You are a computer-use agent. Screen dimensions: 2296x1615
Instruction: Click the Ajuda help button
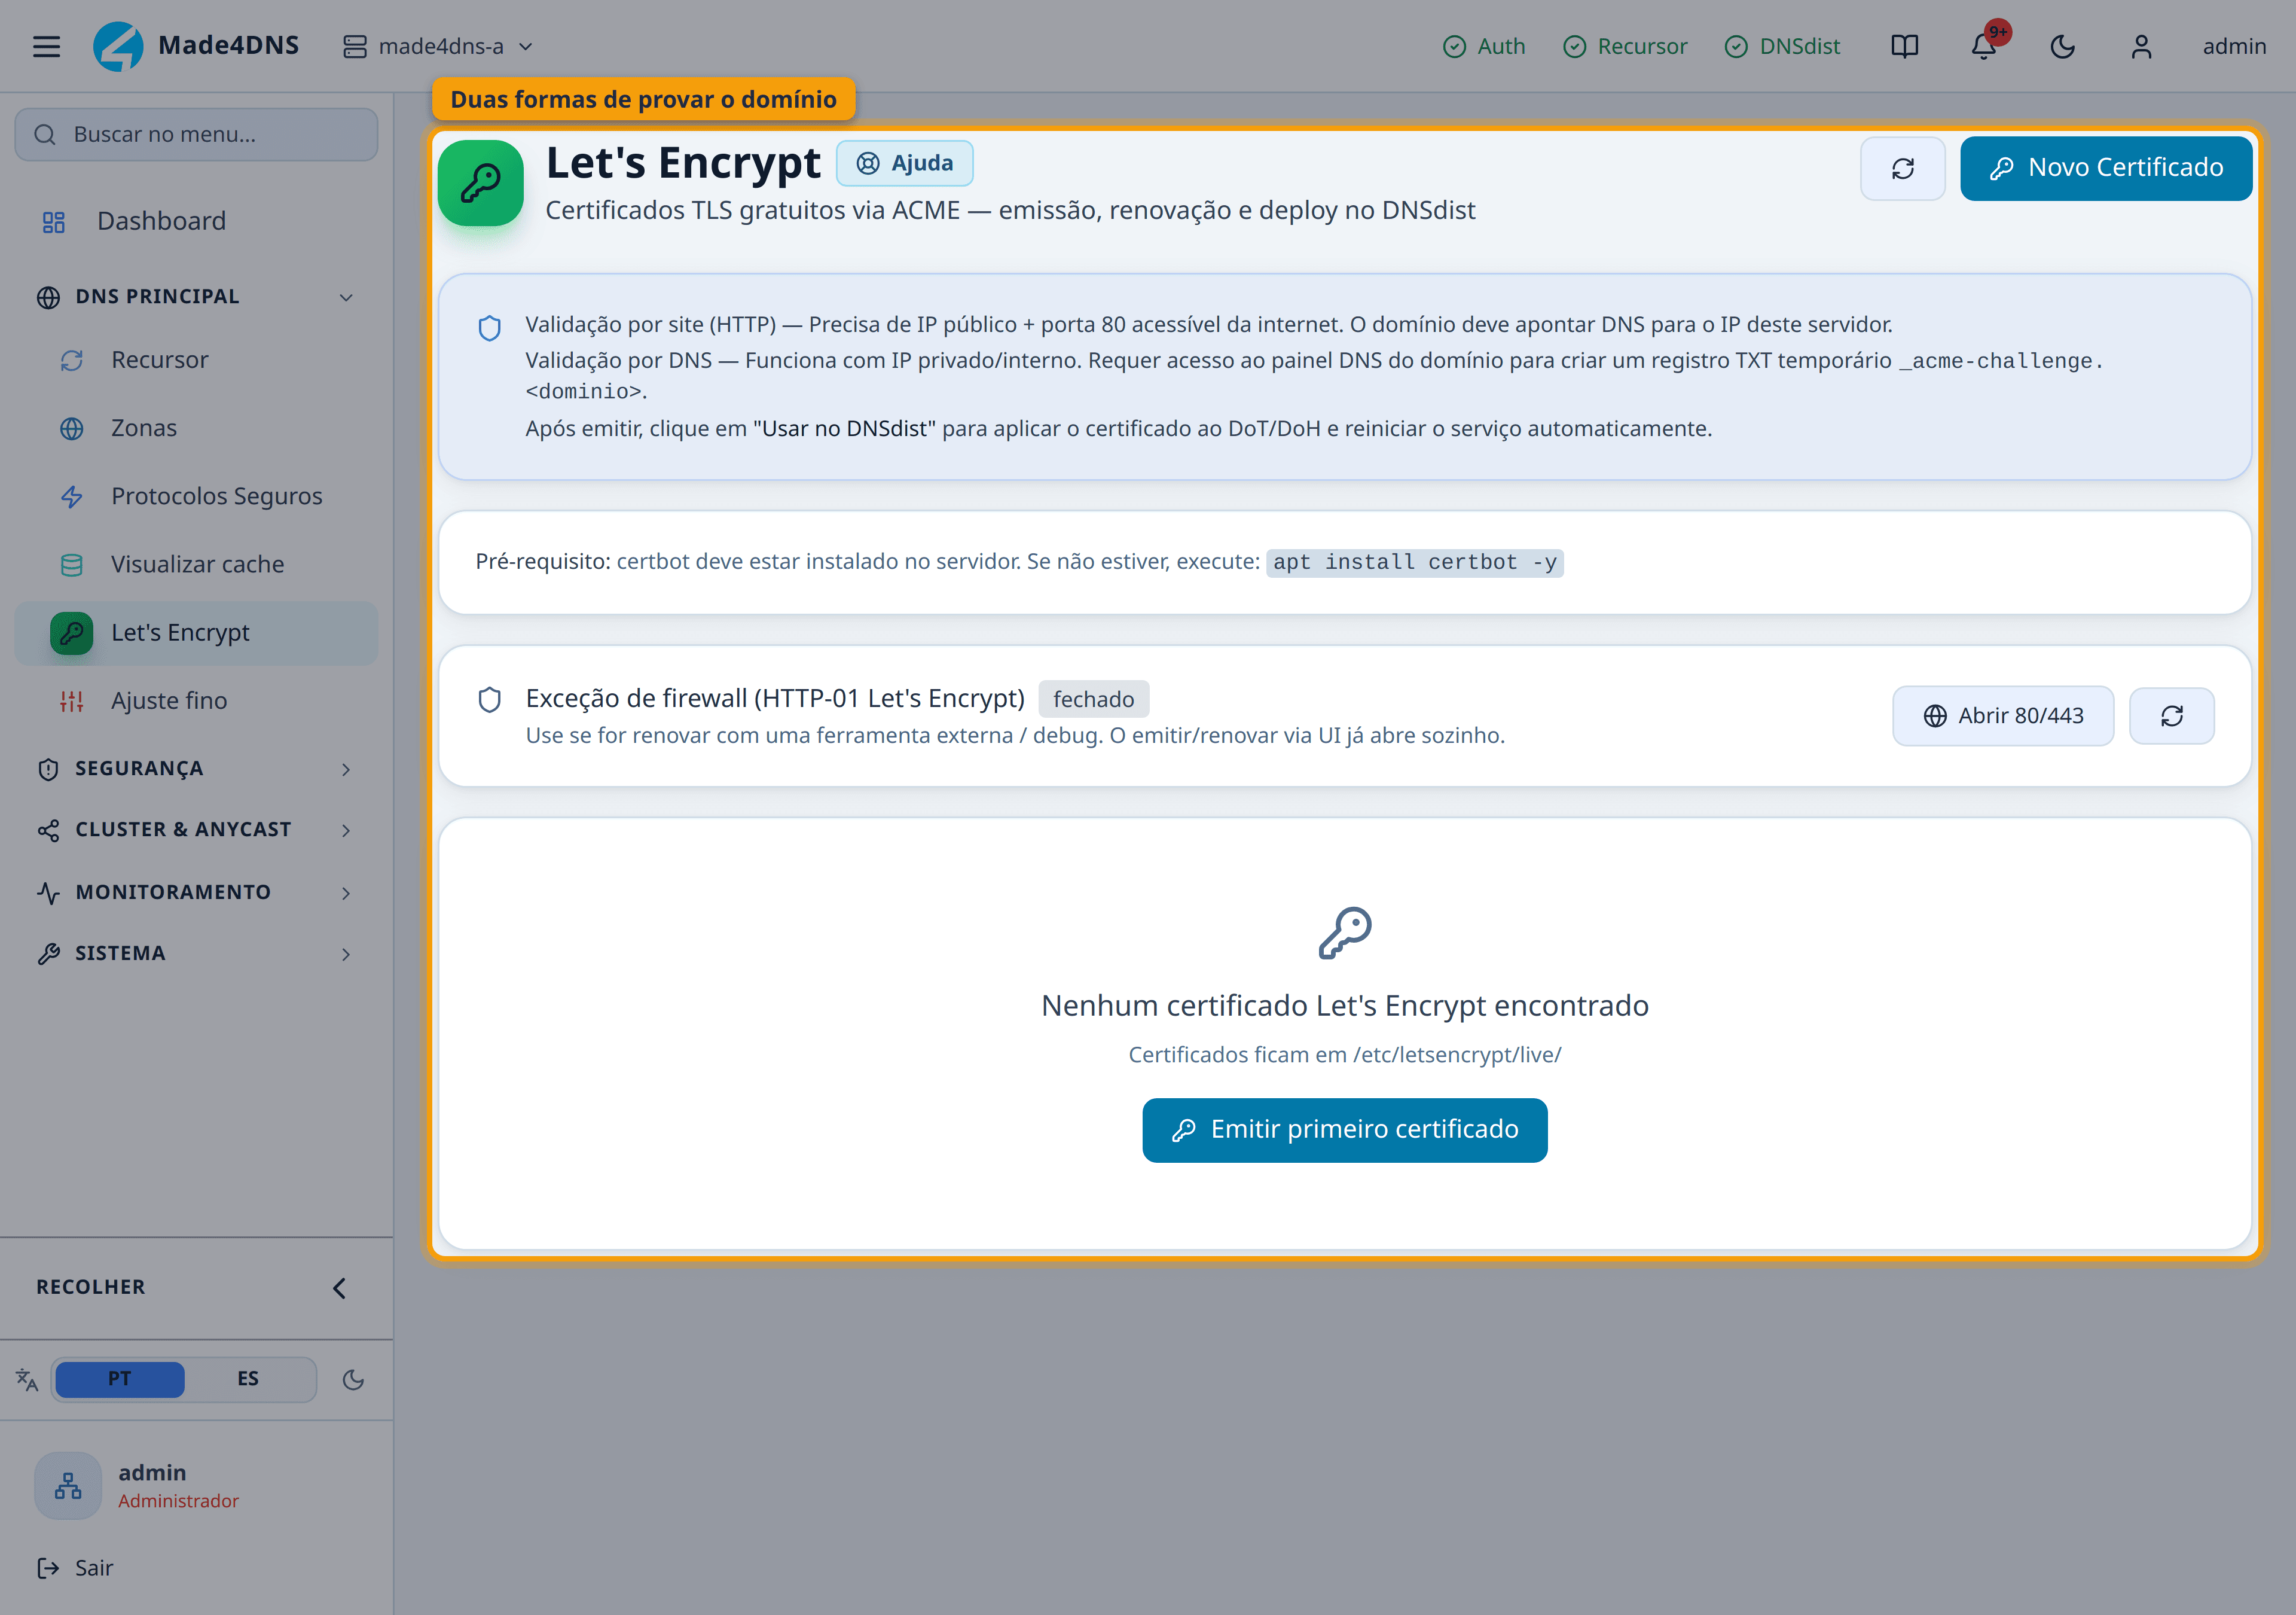tap(905, 163)
